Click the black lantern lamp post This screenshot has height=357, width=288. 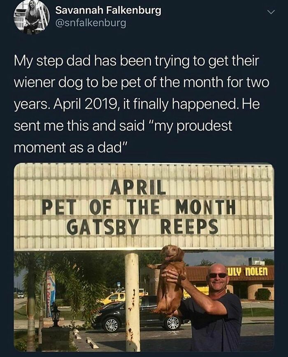pos(55,314)
